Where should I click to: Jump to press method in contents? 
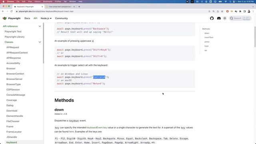pos(207,42)
